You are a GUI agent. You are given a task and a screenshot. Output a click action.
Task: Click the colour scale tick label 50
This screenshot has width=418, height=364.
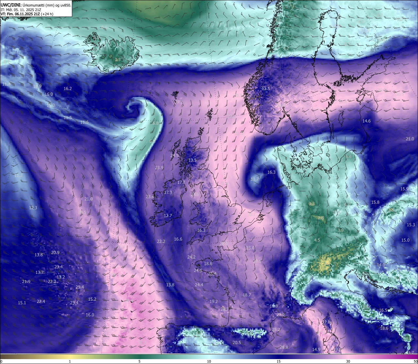pyautogui.click(x=415, y=361)
